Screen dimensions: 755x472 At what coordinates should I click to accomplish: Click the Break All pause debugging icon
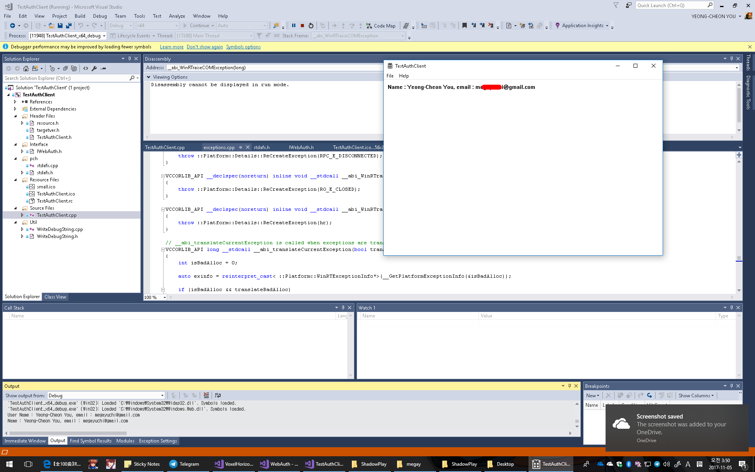[x=294, y=26]
